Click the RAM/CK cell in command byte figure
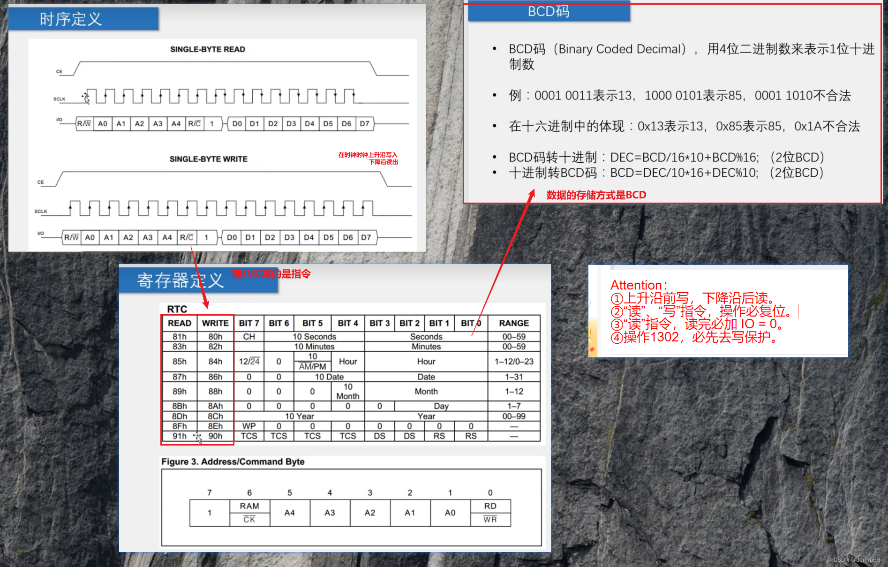Image resolution: width=888 pixels, height=567 pixels. (x=249, y=513)
